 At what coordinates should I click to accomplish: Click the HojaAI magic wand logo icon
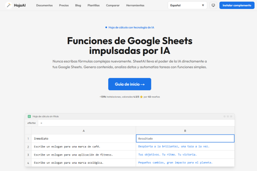tap(9, 5)
